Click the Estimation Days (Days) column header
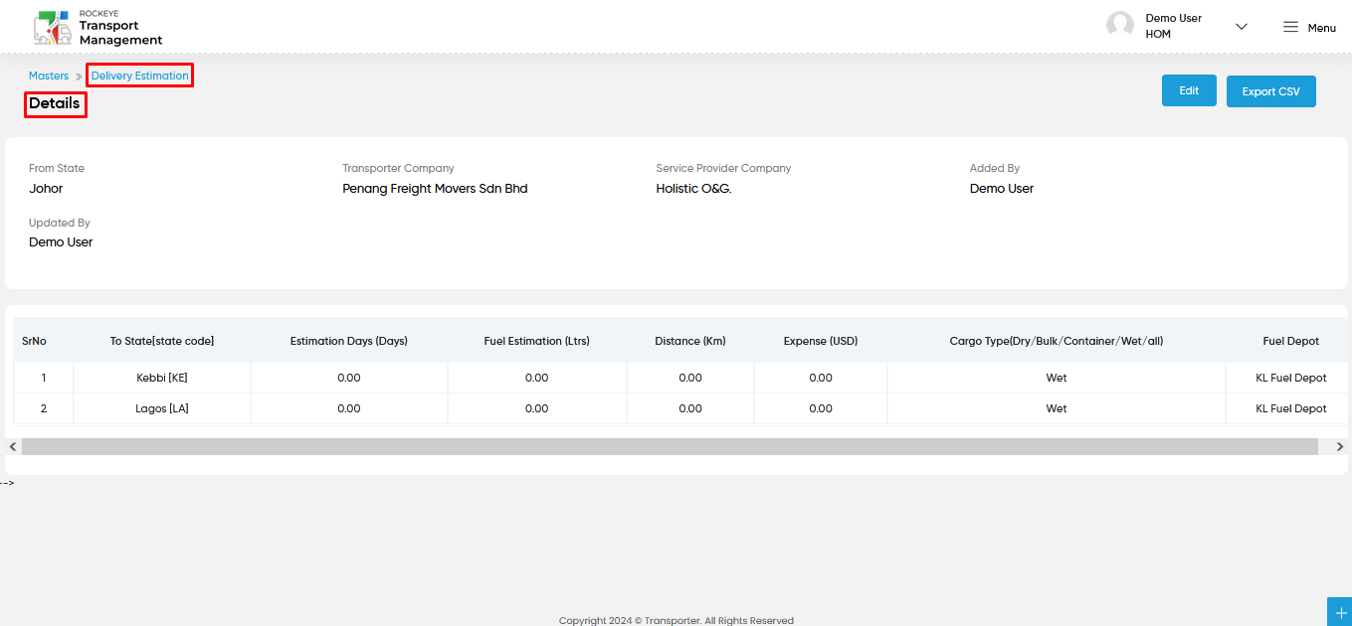The image size is (1352, 626). pos(349,341)
